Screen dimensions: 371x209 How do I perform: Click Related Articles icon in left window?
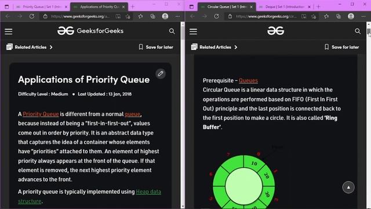9,47
